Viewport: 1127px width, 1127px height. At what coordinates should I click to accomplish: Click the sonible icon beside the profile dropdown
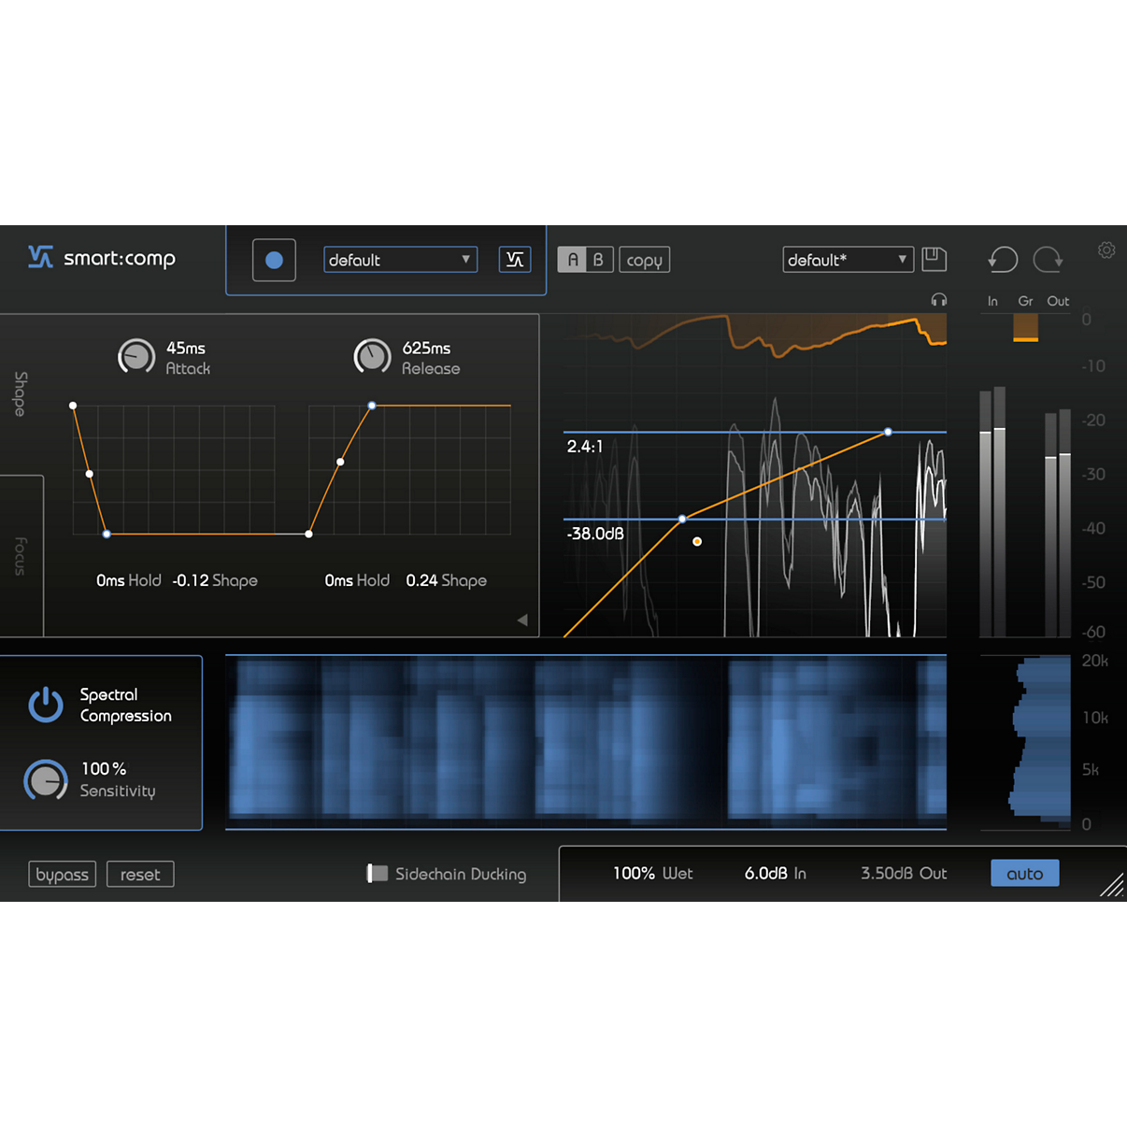pos(515,259)
